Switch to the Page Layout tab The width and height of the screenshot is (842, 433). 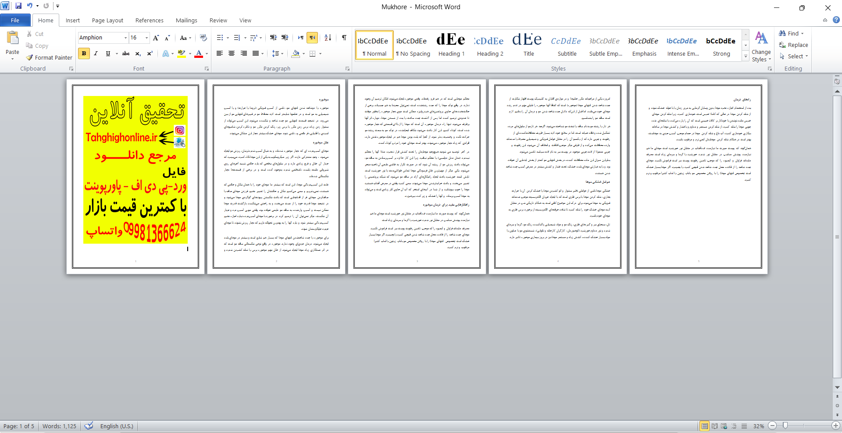(107, 20)
